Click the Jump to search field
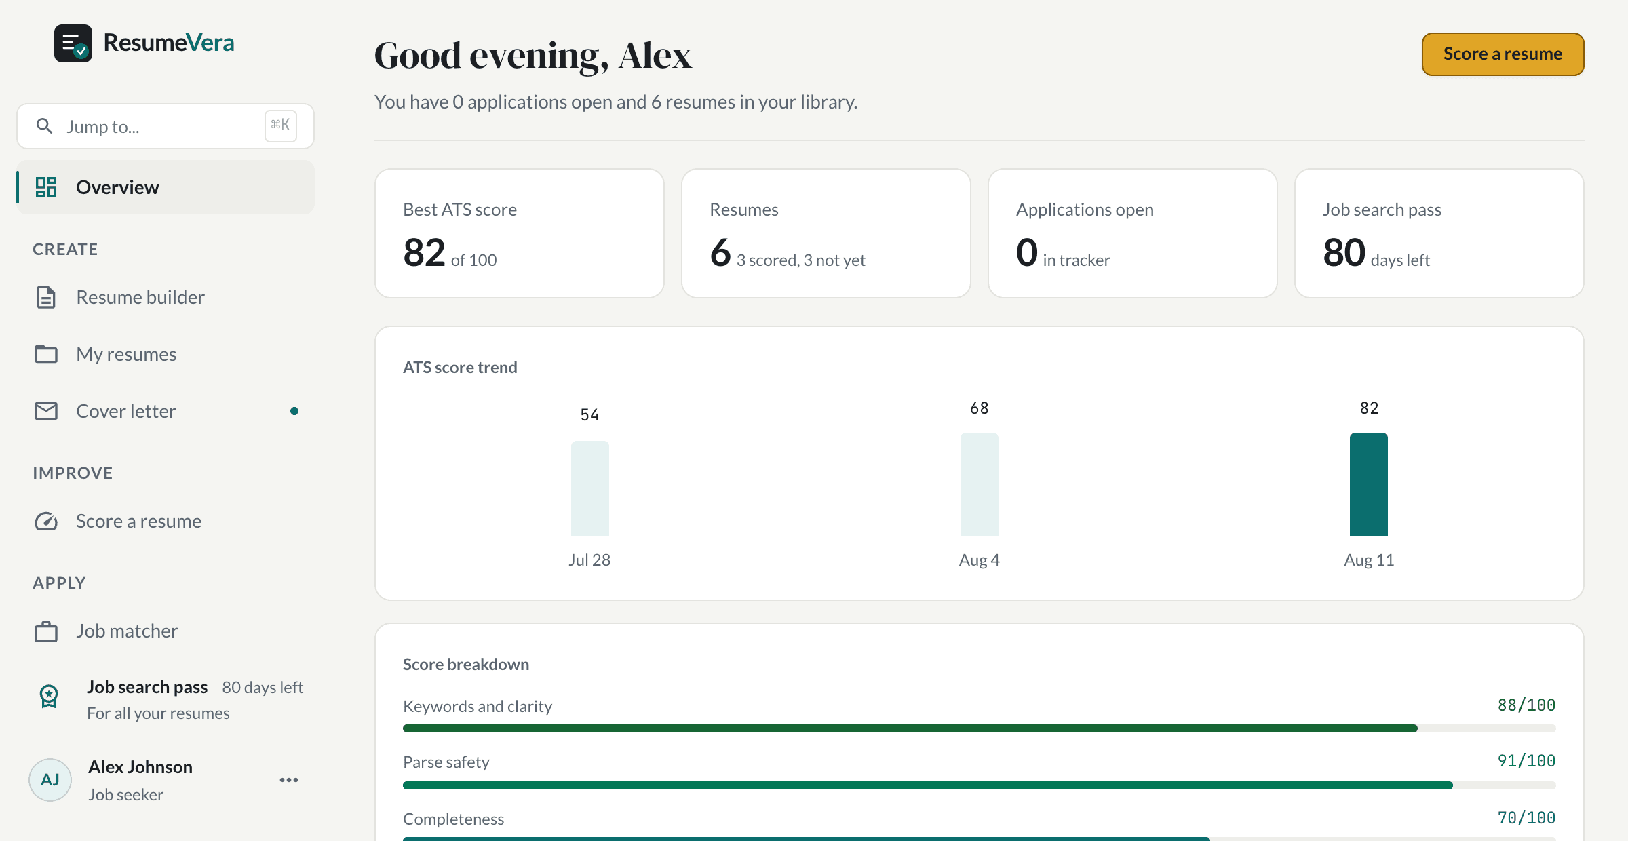Viewport: 1628px width, 841px height. pyautogui.click(x=166, y=126)
